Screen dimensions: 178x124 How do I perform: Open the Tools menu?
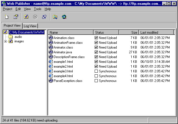38,9
